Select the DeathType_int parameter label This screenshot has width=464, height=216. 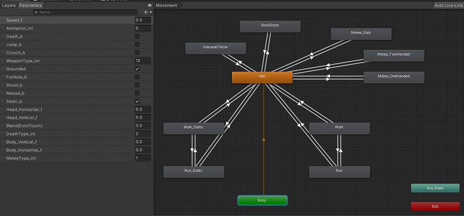pyautogui.click(x=21, y=134)
